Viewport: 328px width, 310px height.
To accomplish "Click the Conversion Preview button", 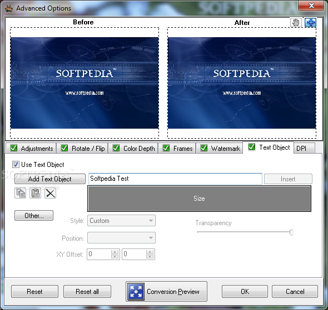I will pos(167,292).
